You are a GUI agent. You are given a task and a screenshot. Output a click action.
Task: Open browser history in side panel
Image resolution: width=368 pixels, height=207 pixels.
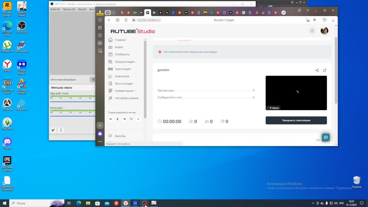pos(100,20)
